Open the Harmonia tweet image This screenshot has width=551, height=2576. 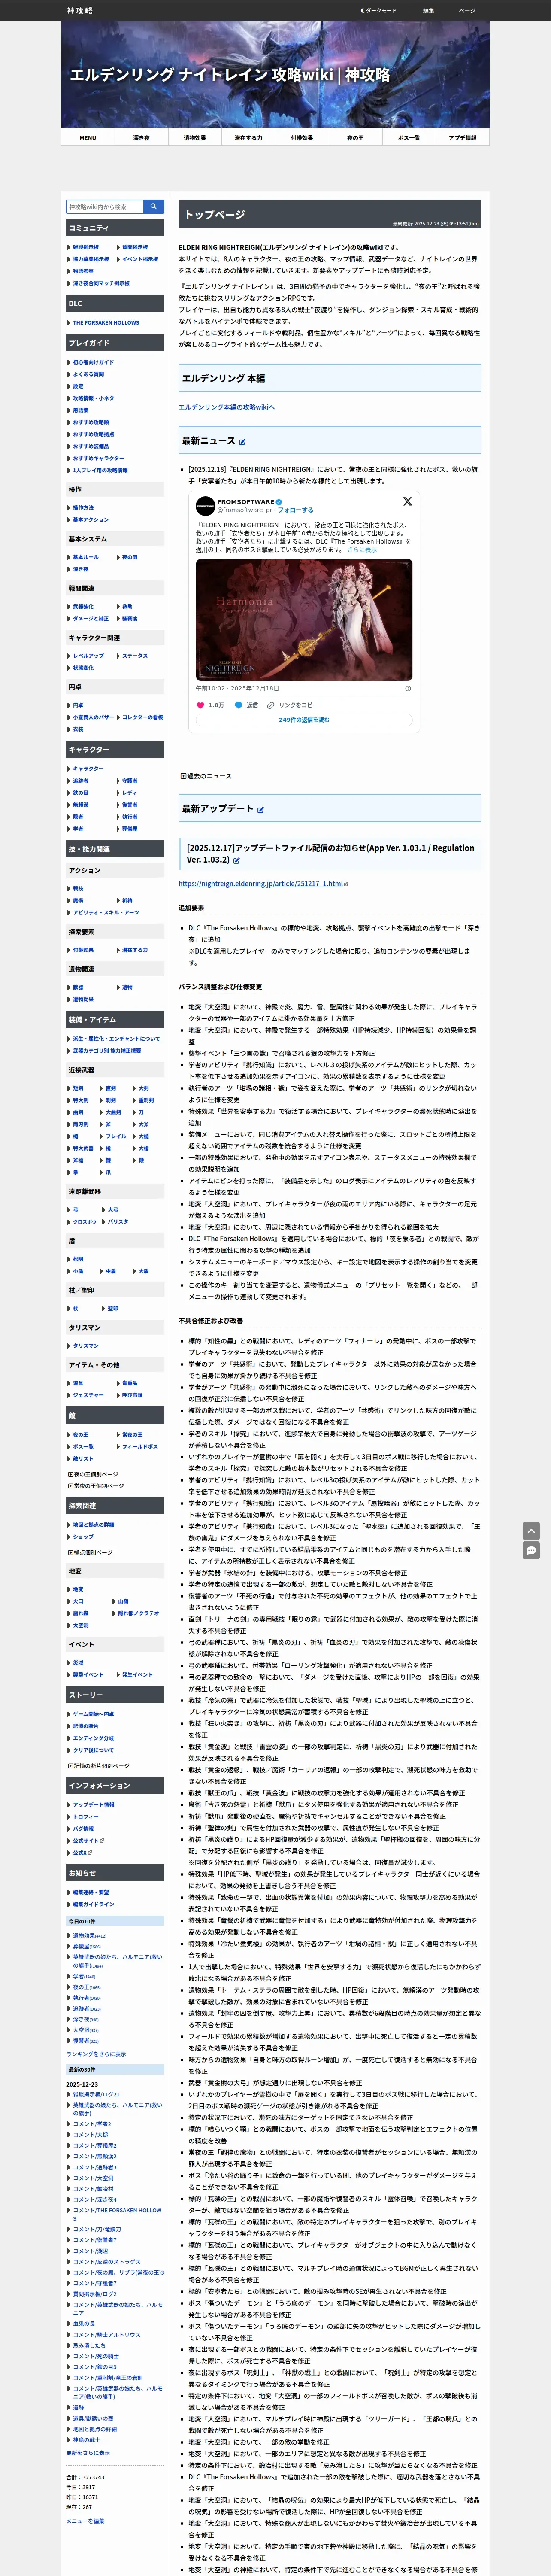pos(304,619)
